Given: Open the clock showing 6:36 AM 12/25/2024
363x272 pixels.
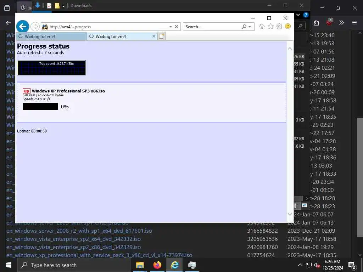Looking at the screenshot, I should (x=333, y=265).
